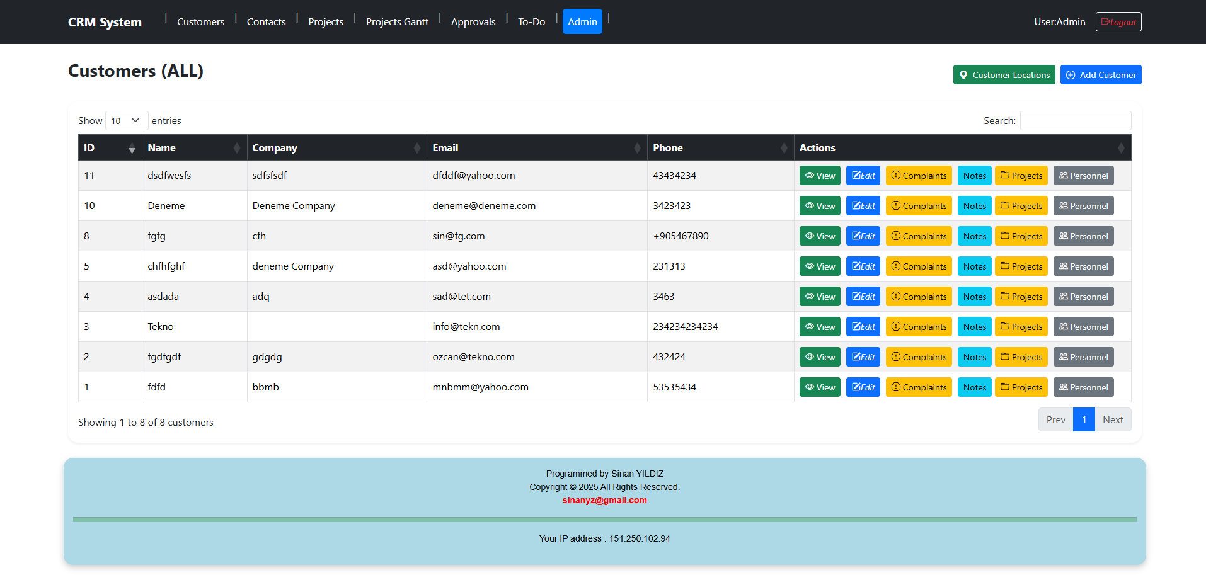Edit customer fgfg

tap(863, 236)
